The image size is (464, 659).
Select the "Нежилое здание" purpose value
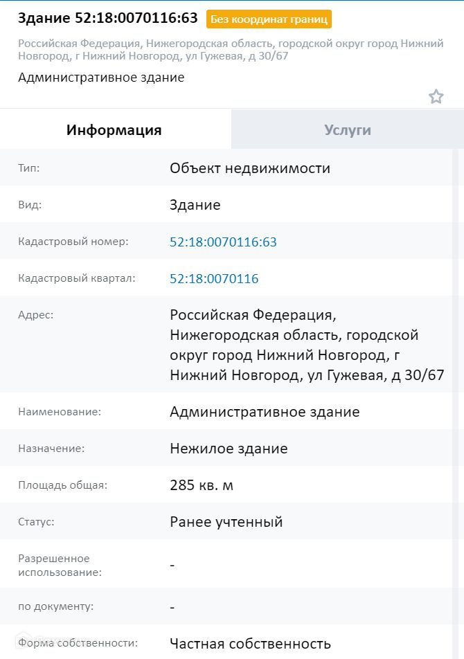coord(229,449)
